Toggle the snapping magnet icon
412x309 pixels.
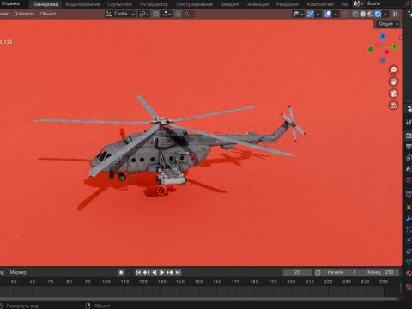(x=155, y=14)
